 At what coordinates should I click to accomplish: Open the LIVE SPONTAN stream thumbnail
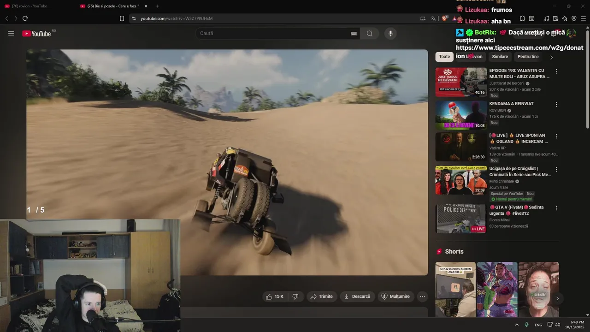click(x=461, y=147)
